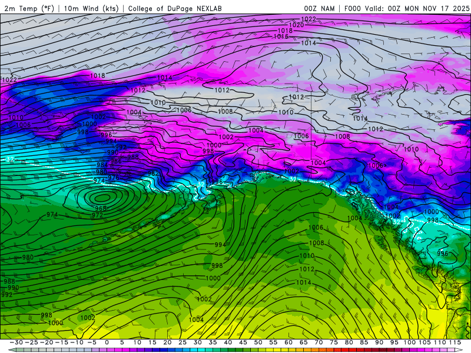Click the 65 value in temperature legend
Screen dimensions: 471x353
pos(303,342)
